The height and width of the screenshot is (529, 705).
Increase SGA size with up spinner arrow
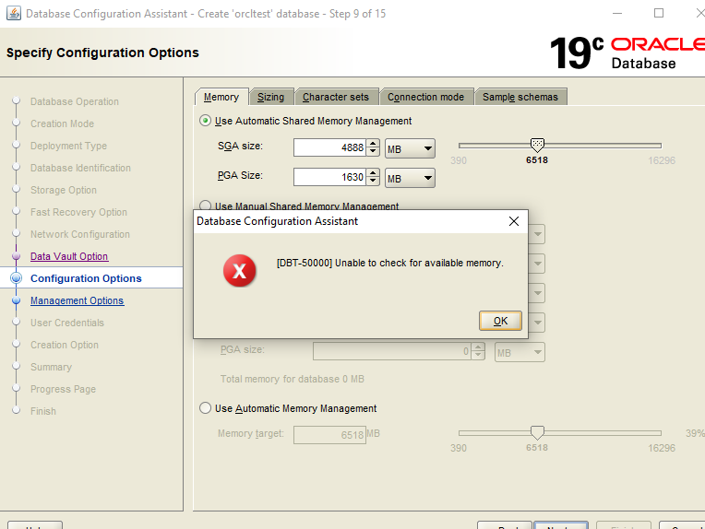coord(373,143)
